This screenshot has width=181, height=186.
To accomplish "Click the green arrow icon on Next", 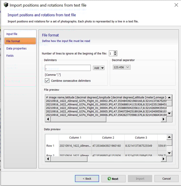I will click(109, 179).
